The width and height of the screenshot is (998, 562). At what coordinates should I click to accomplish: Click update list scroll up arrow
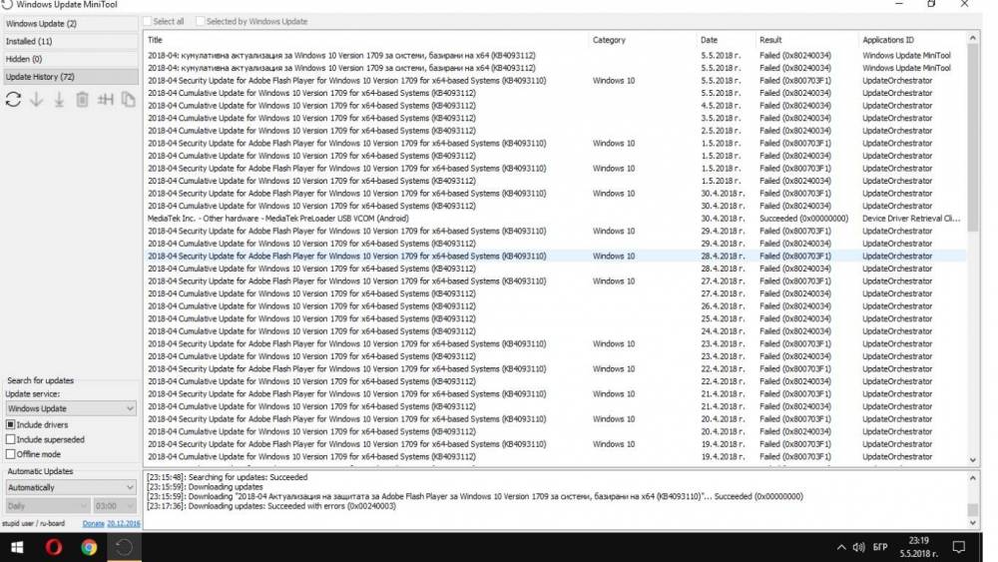point(972,39)
